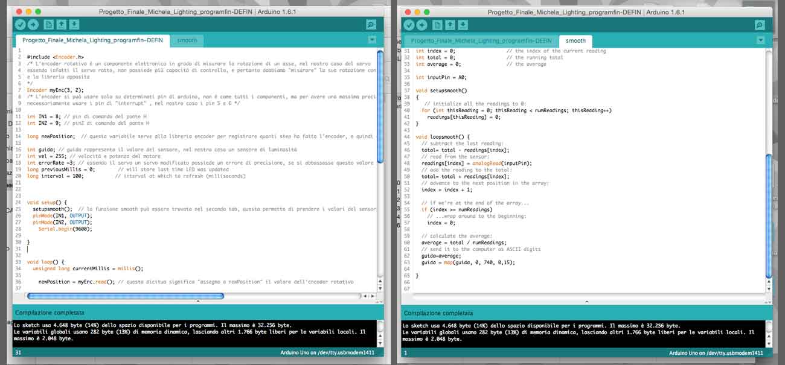
Task: Click Upload arrow icon in right window
Action: [x=421, y=25]
